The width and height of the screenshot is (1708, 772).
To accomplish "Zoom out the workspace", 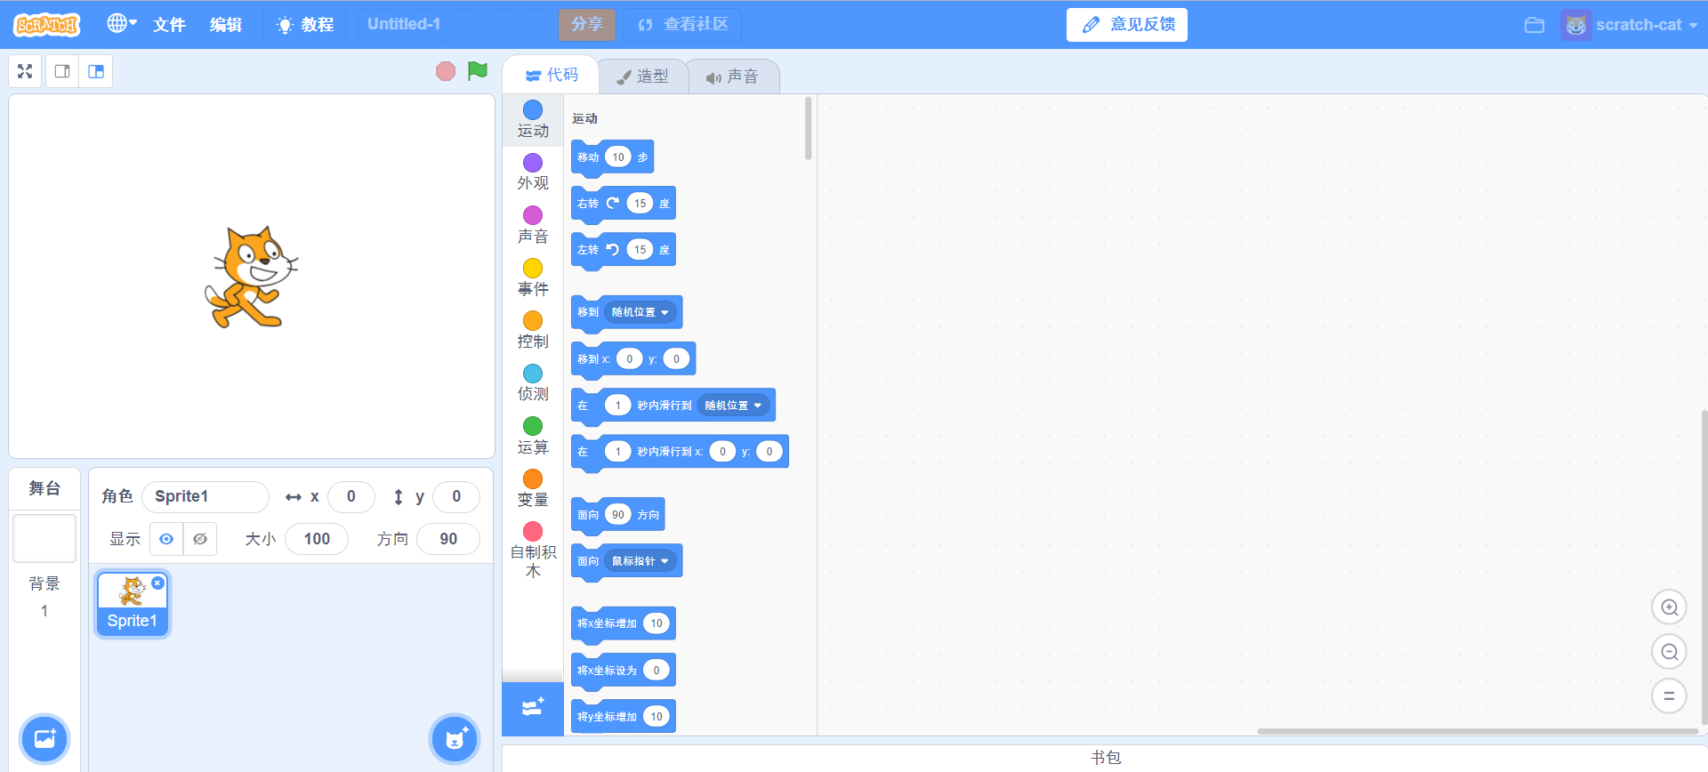I will [x=1669, y=652].
